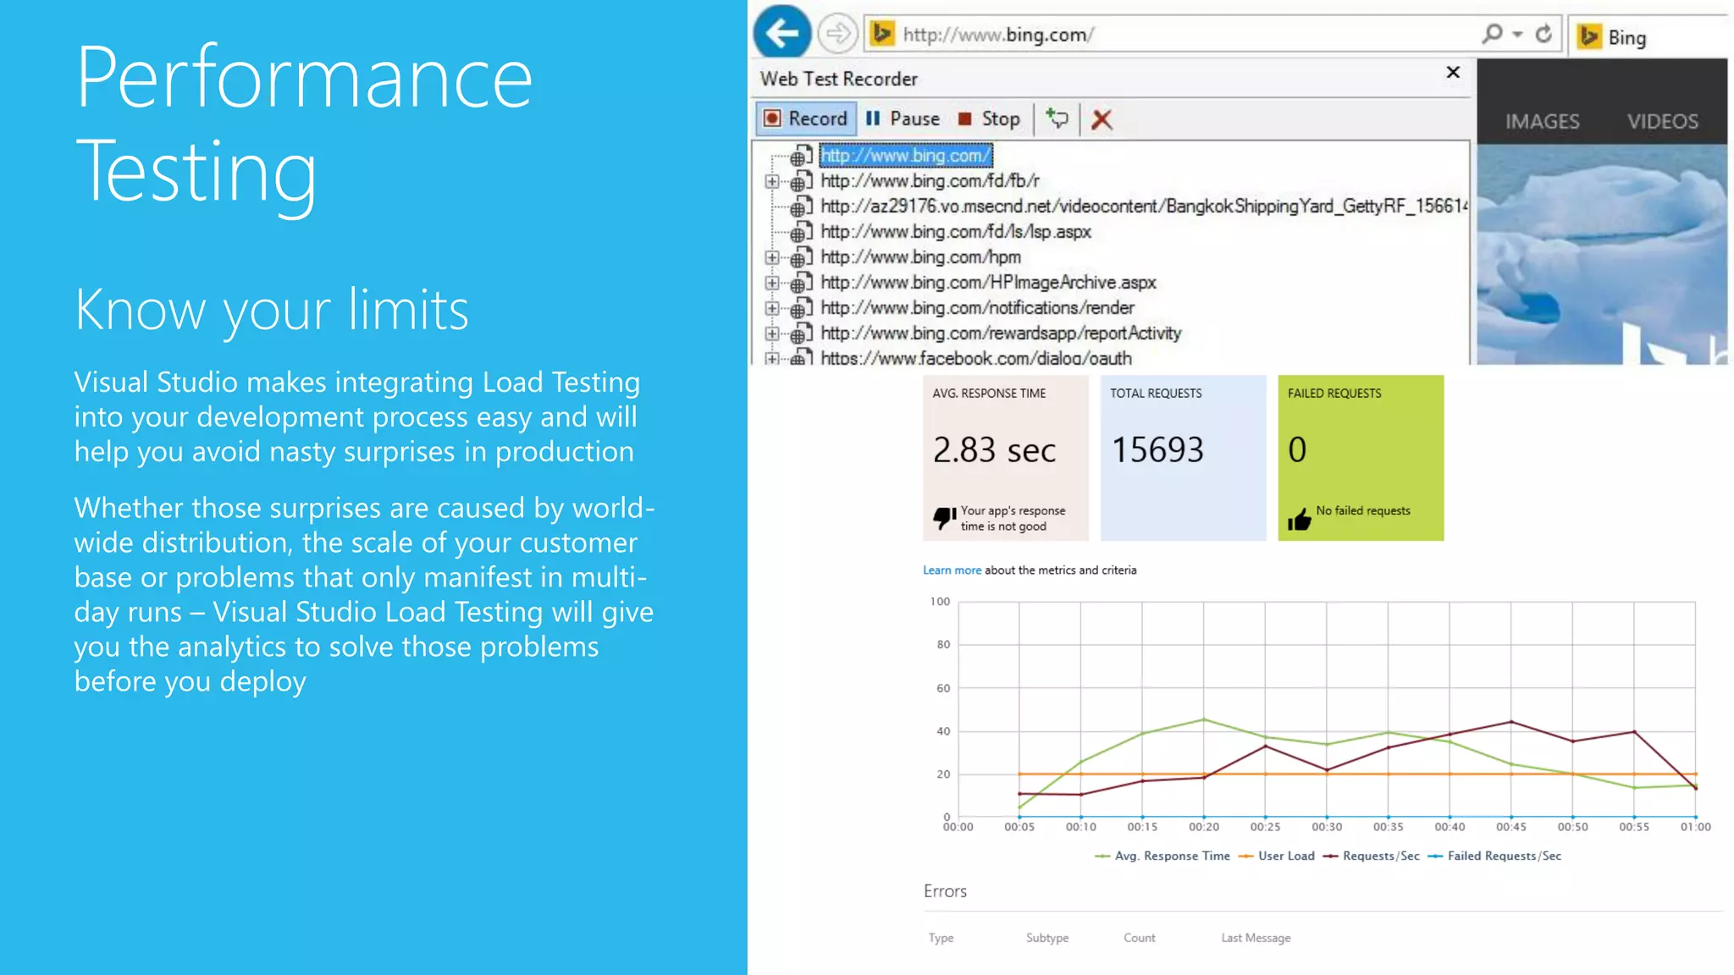Select the Bing browser tab
Image resolution: width=1734 pixels, height=975 pixels.
click(x=1647, y=36)
